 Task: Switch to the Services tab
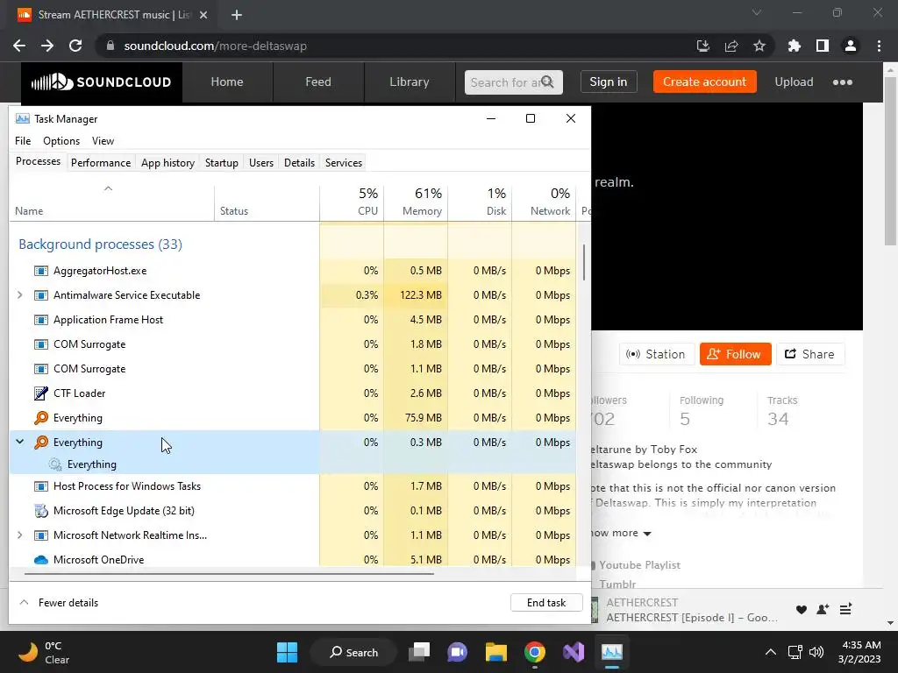click(x=344, y=162)
